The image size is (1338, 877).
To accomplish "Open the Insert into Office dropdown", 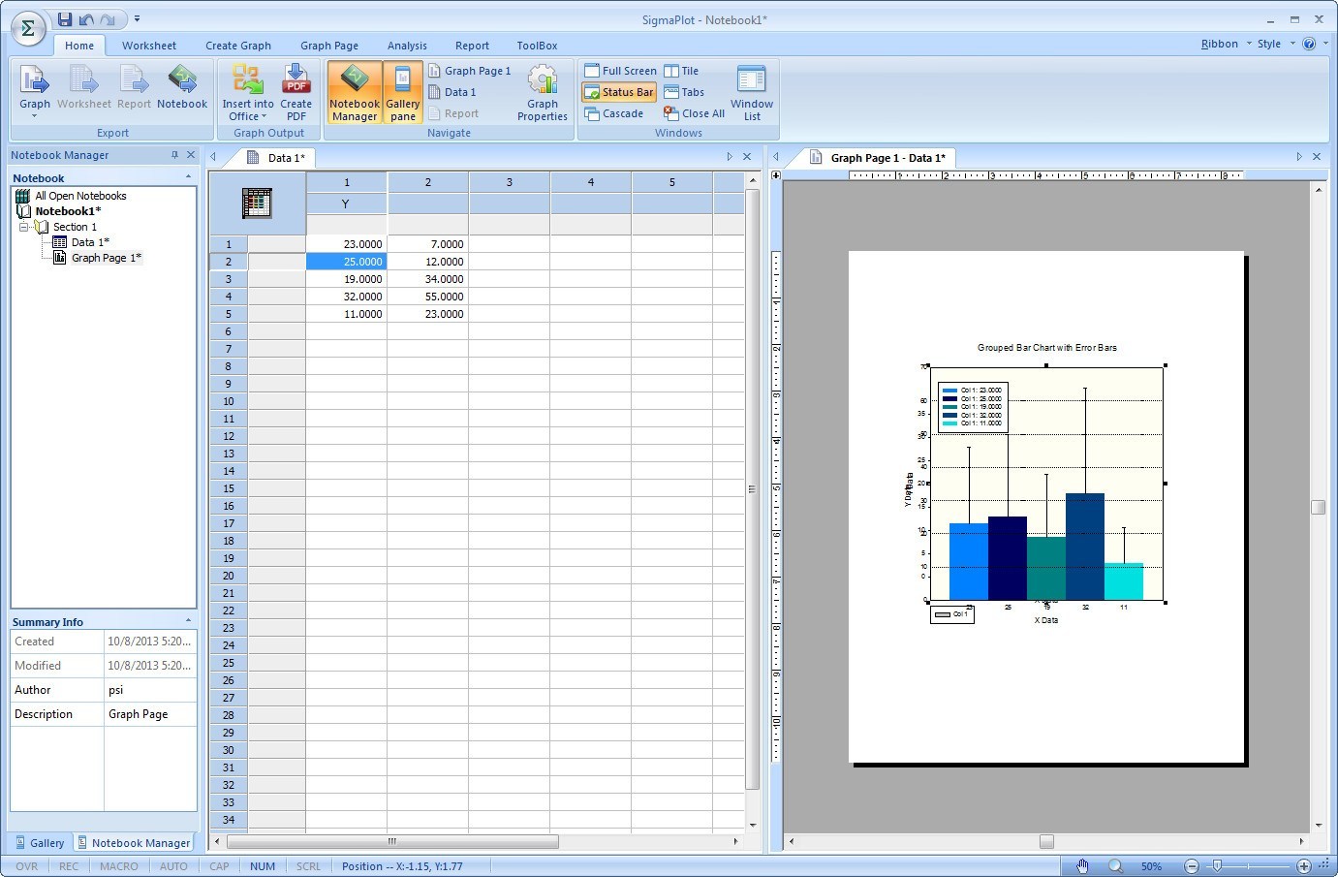I will pyautogui.click(x=248, y=93).
